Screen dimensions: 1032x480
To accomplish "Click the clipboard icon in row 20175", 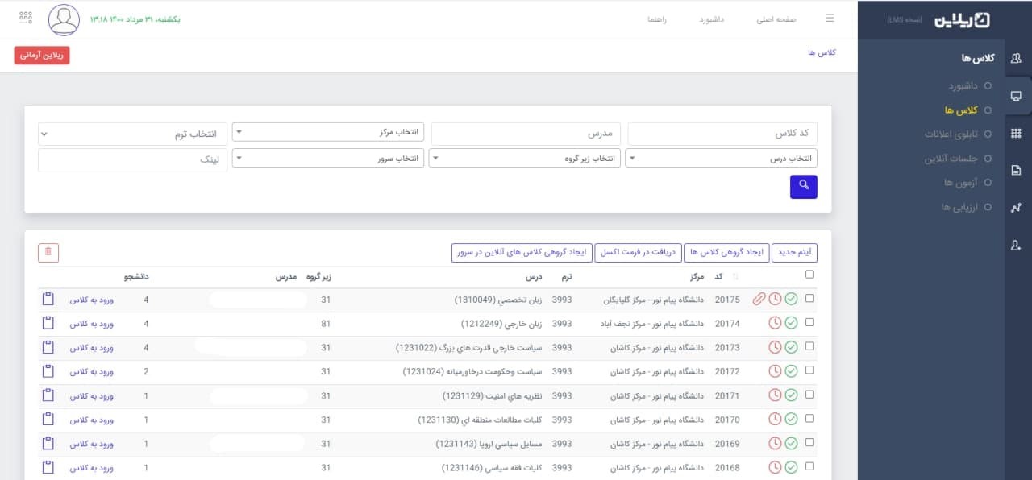I will click(x=48, y=299).
